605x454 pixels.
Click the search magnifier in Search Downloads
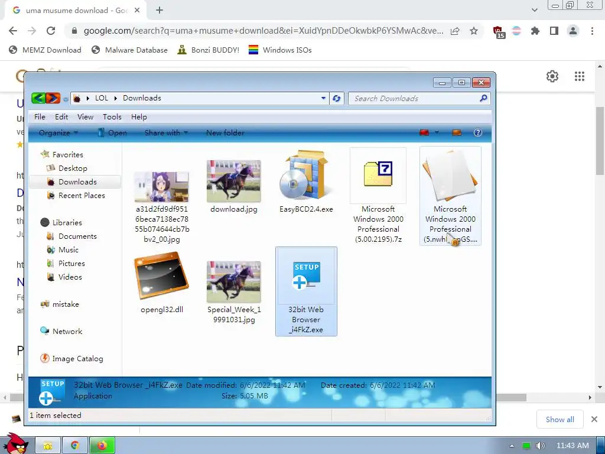pos(483,99)
